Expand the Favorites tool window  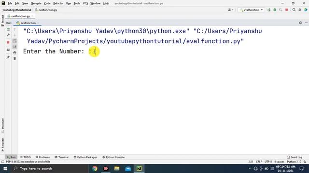click(2, 145)
